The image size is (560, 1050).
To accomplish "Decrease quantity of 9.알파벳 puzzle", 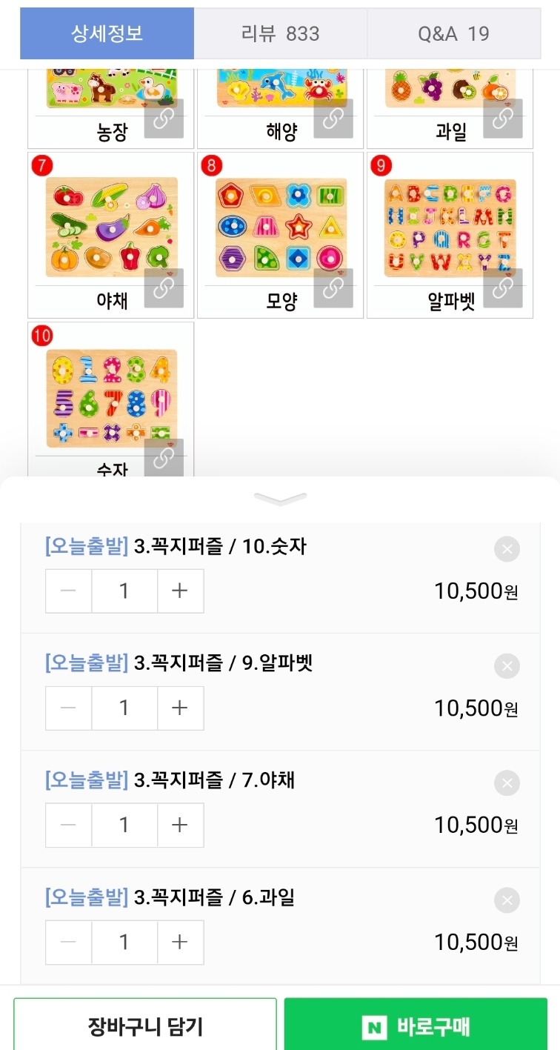I will pyautogui.click(x=68, y=708).
